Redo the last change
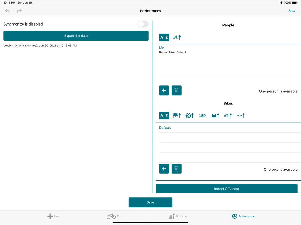This screenshot has width=301, height=225. 19,11
